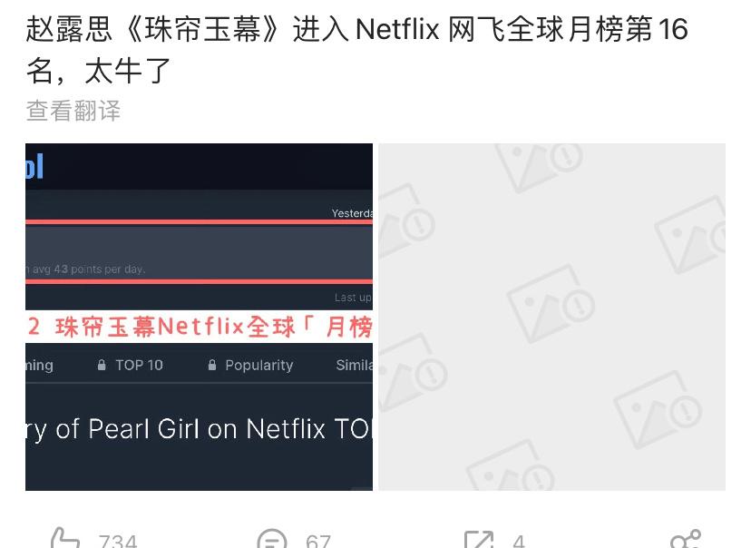Tap the repost arrow icon

pyautogui.click(x=479, y=540)
